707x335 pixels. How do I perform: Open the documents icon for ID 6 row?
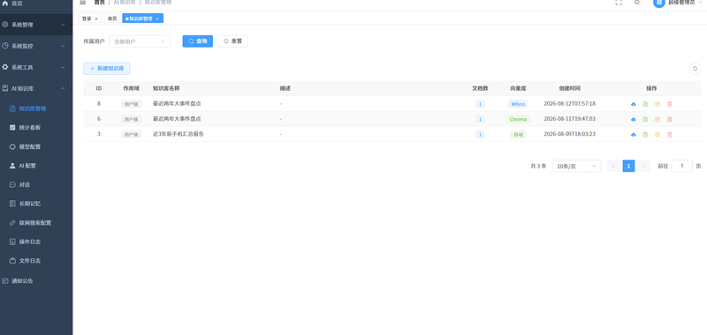pos(645,119)
